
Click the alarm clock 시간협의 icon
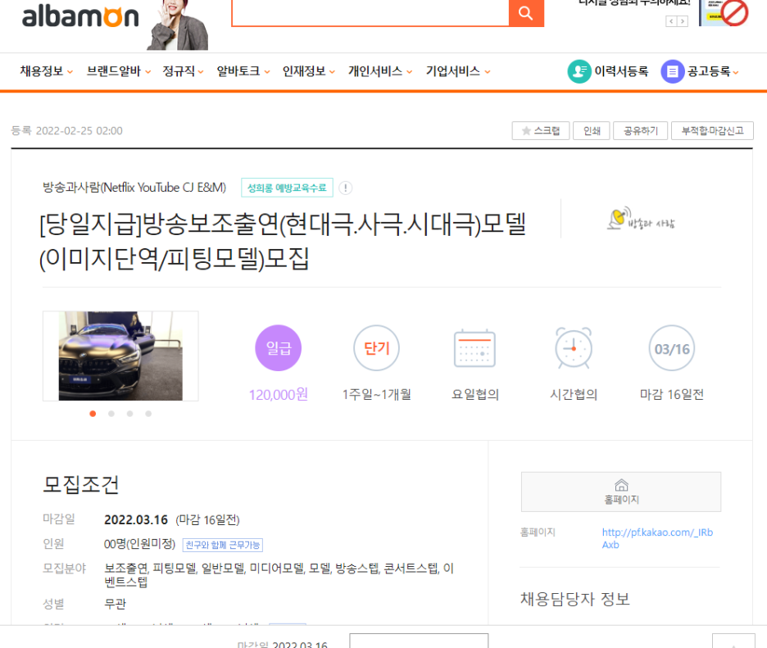pyautogui.click(x=574, y=347)
